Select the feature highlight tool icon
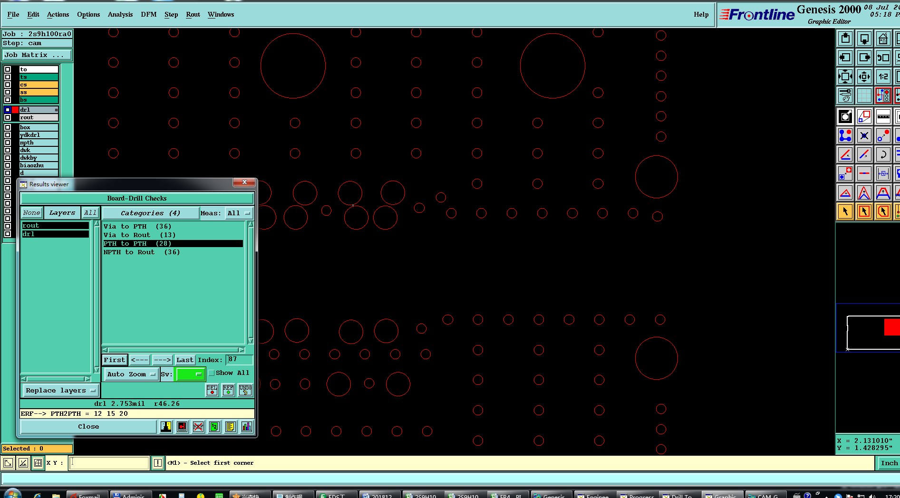The width and height of the screenshot is (900, 498). (x=845, y=116)
